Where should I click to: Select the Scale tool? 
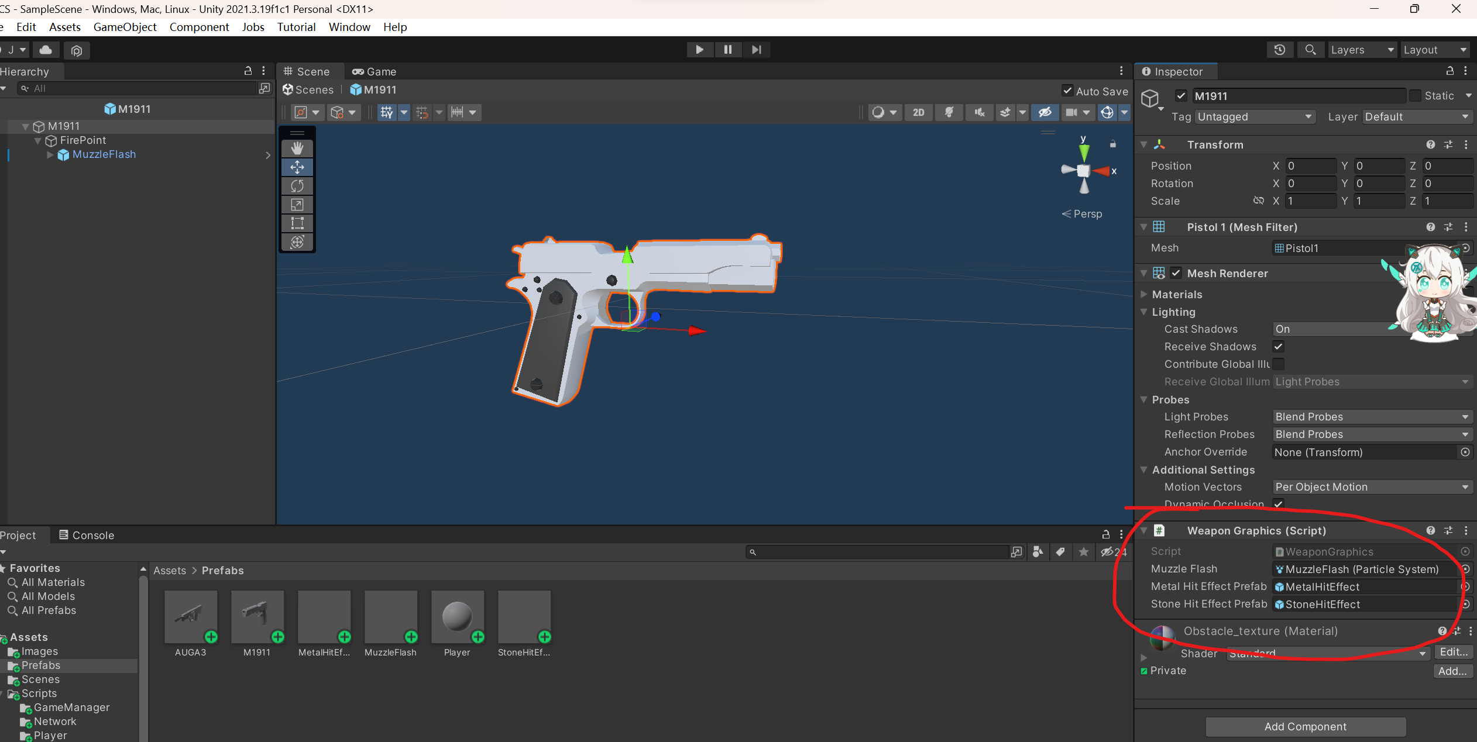[x=297, y=205]
